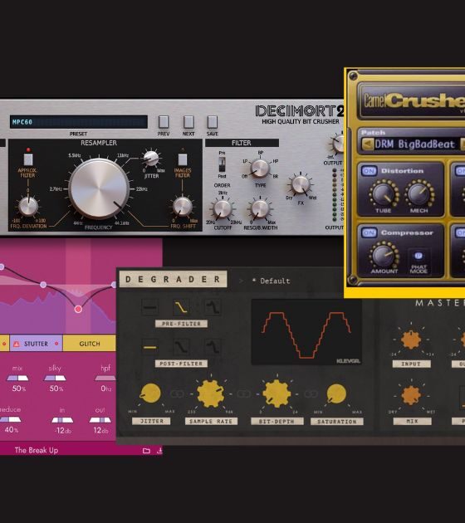Image resolution: width=465 pixels, height=523 pixels.
Task: Click the 0hz value under hpf
Action: pos(105,389)
